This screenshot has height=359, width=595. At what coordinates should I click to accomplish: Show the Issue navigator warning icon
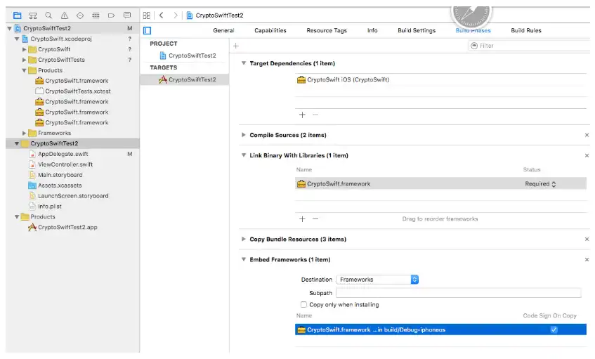tap(65, 15)
